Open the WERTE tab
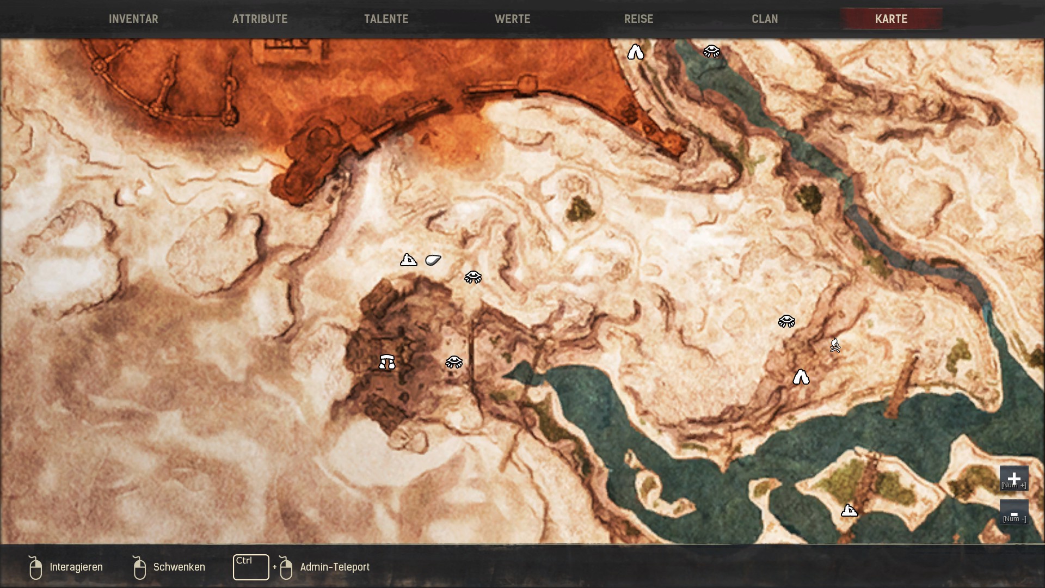 512,19
